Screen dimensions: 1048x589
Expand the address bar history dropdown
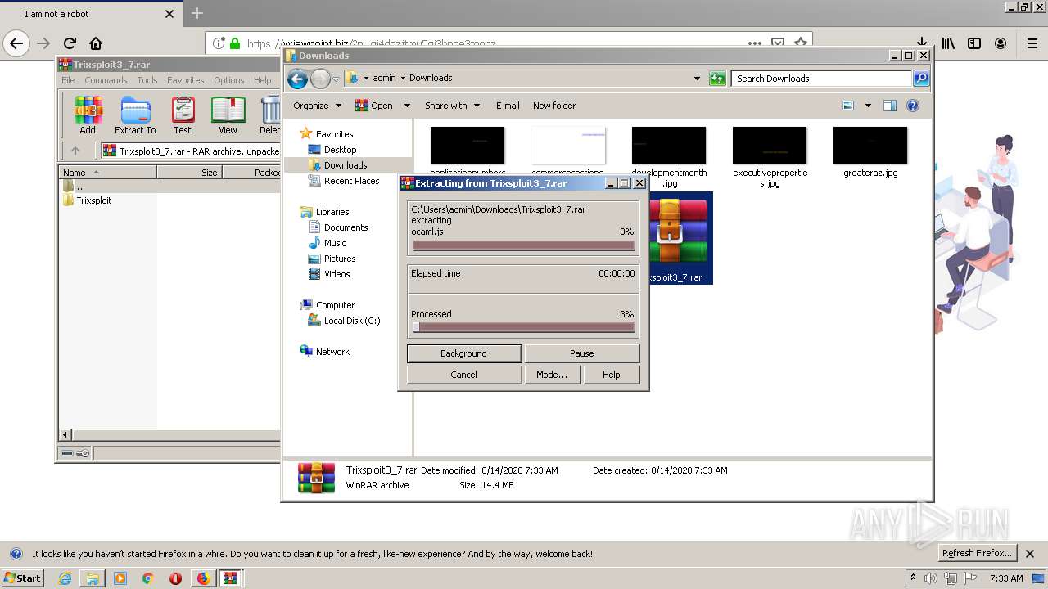click(x=697, y=79)
